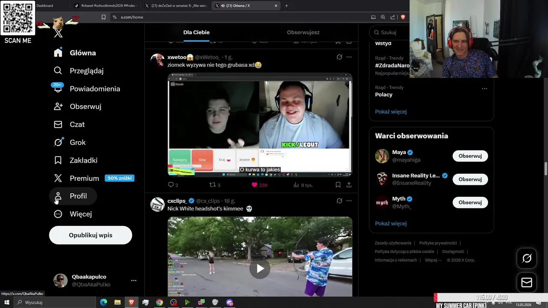Follow Maya with Obserwuj button
The width and height of the screenshot is (548, 308).
pos(470,156)
